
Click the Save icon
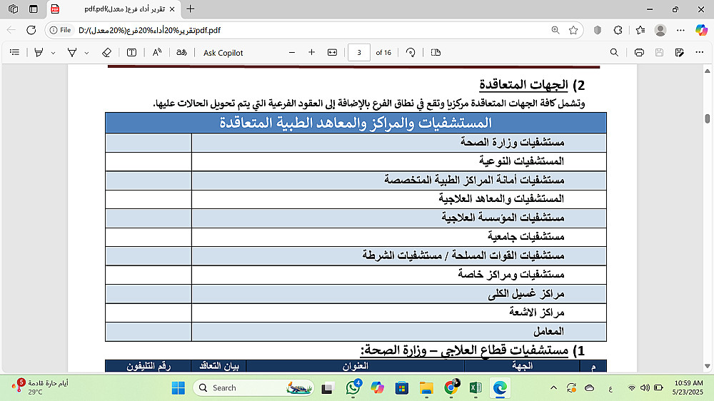tap(659, 53)
